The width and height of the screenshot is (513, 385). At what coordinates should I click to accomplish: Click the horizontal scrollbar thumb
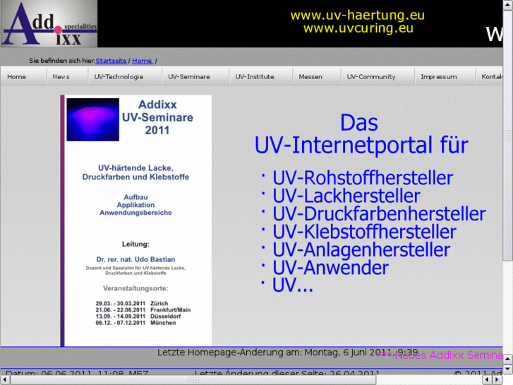click(x=193, y=380)
